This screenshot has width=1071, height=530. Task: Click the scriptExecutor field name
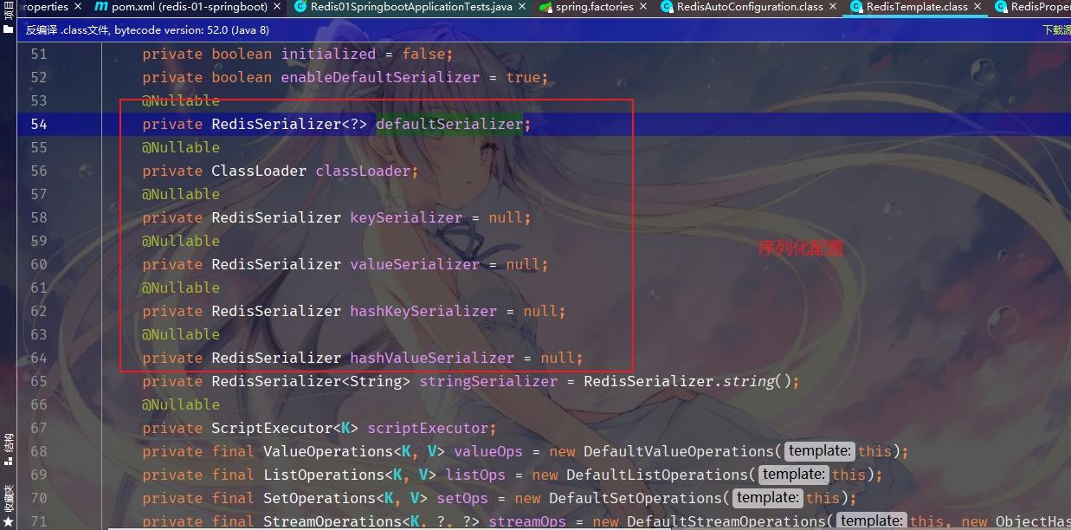point(428,428)
